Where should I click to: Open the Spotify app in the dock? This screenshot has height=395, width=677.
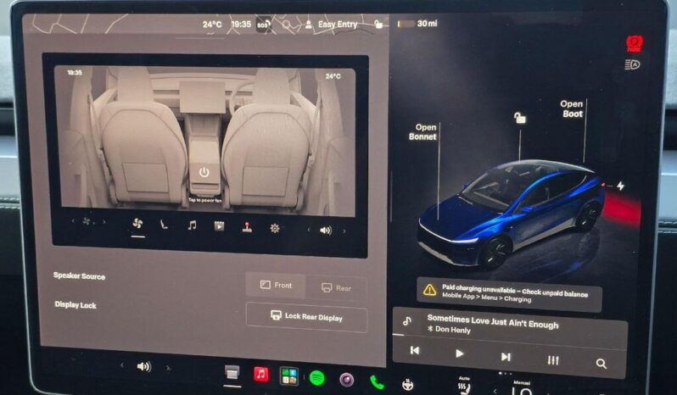tap(317, 378)
